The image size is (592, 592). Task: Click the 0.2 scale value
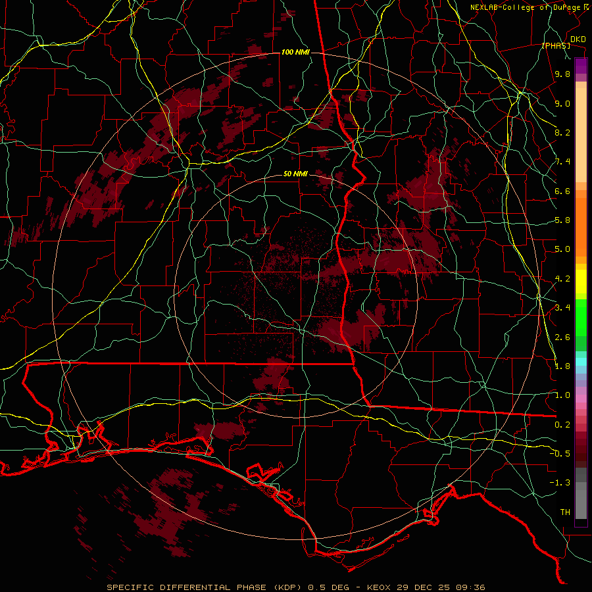tap(562, 424)
